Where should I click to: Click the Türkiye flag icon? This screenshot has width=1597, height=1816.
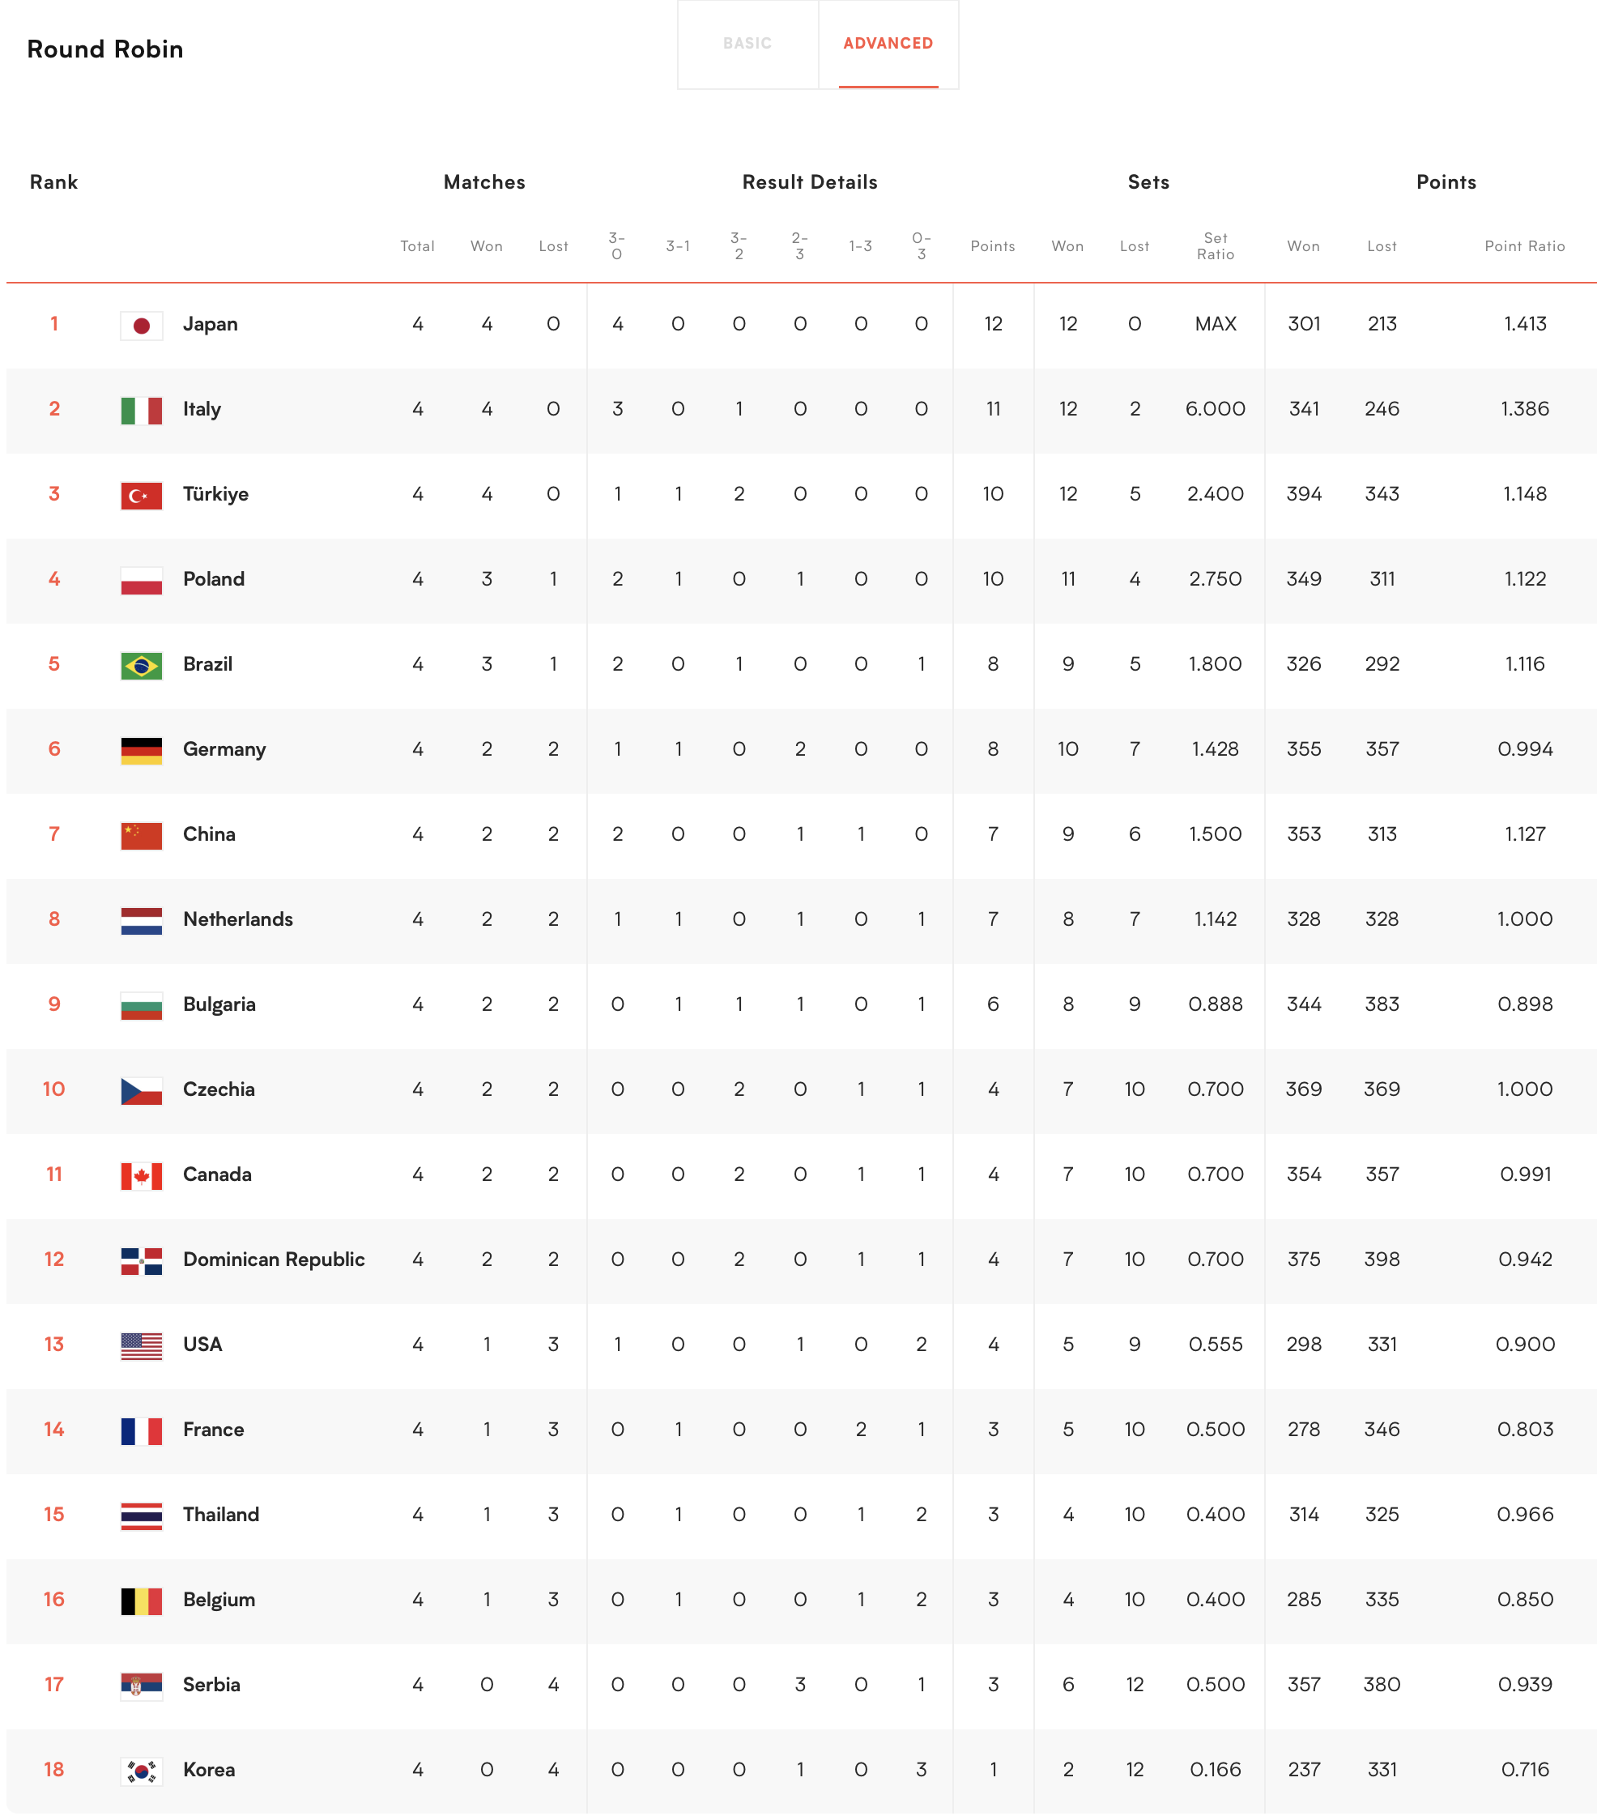point(141,495)
